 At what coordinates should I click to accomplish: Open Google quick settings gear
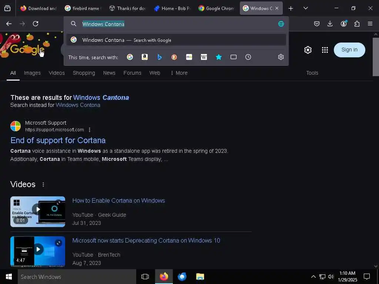pyautogui.click(x=308, y=50)
